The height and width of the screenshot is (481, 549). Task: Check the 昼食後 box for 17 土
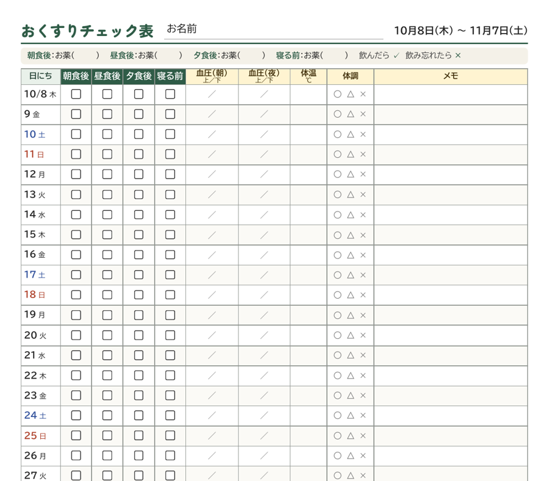pos(107,275)
